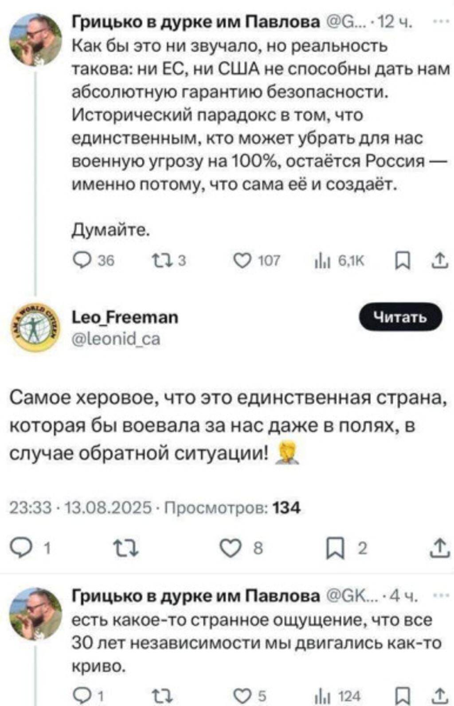Reply to the top tweet with 36 replies

pyautogui.click(x=82, y=260)
